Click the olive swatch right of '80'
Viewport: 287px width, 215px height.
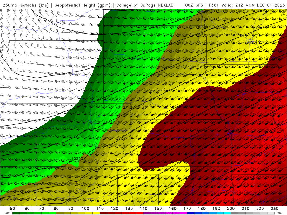60,213
